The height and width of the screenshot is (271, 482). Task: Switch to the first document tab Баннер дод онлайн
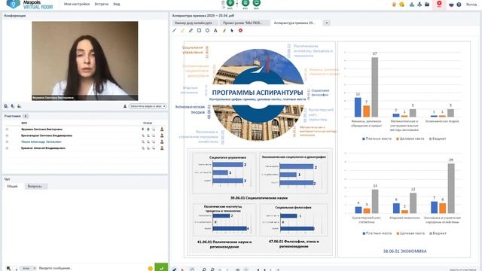[194, 23]
